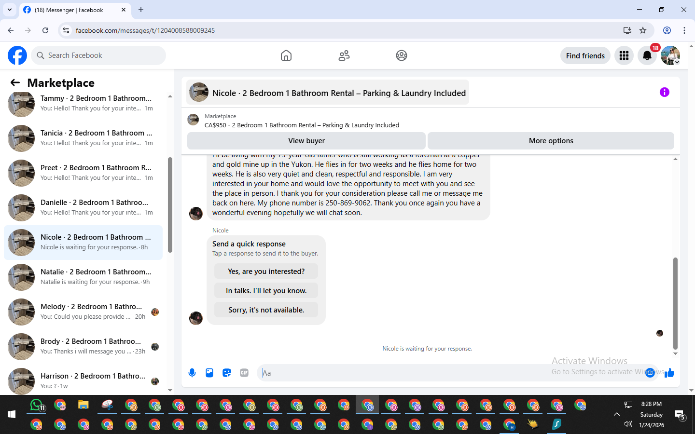Open Windows notification center icon
695x434 pixels.
point(680,415)
